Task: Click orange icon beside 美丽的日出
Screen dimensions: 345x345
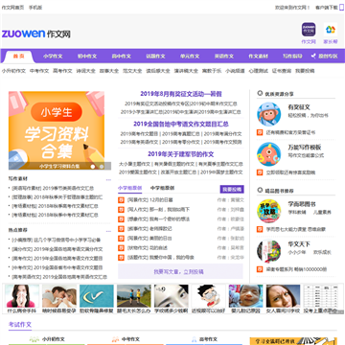Action: (121, 239)
